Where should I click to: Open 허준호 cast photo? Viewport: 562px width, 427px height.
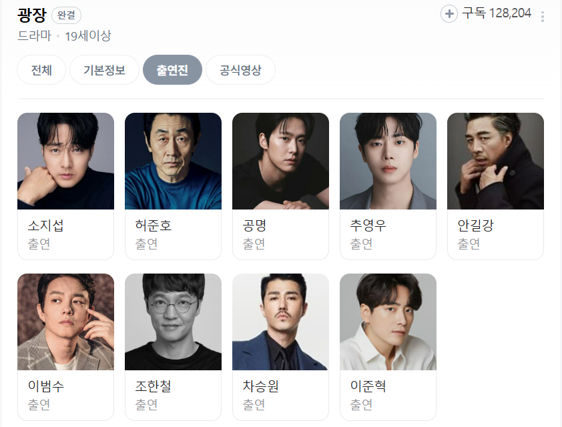pos(173,161)
